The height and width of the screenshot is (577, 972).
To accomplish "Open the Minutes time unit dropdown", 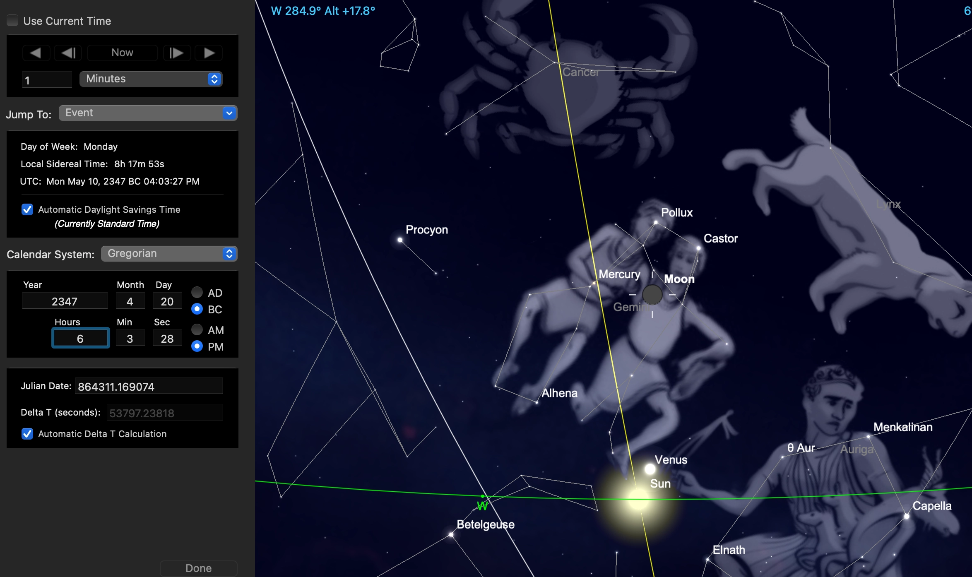I will [x=151, y=79].
